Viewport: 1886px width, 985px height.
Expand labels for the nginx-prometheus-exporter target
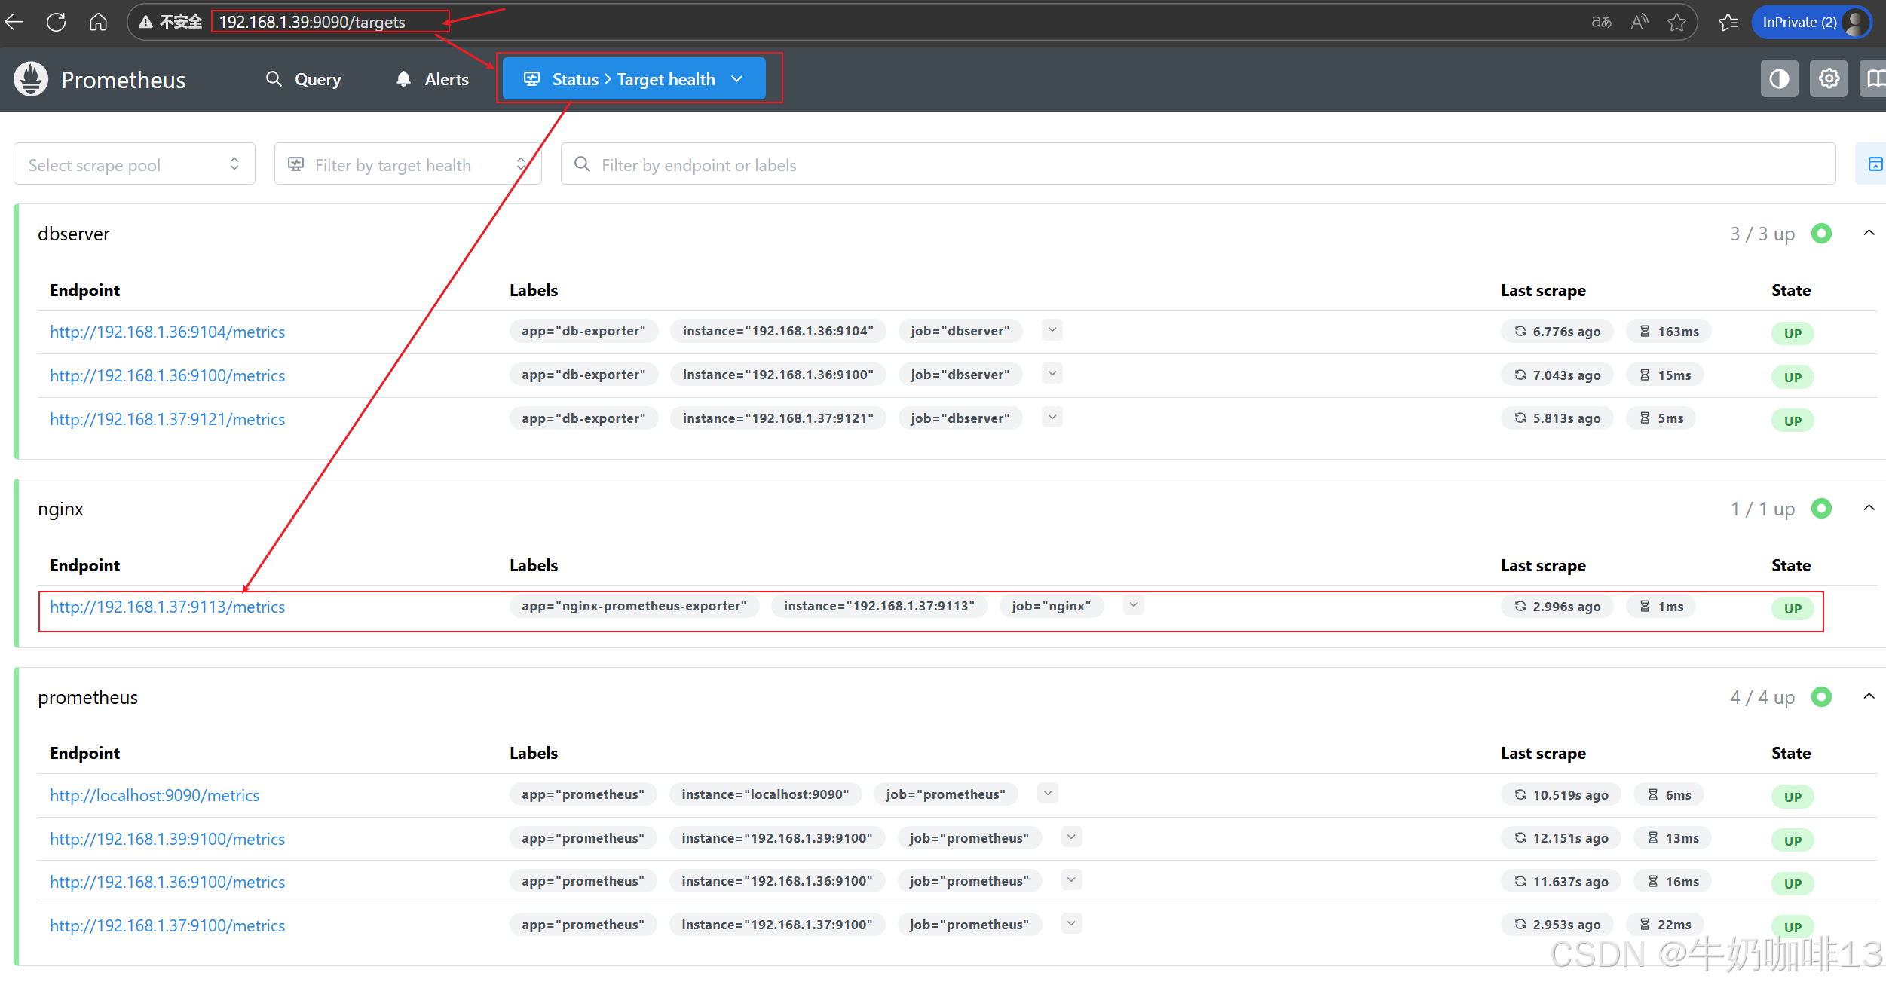(x=1133, y=605)
